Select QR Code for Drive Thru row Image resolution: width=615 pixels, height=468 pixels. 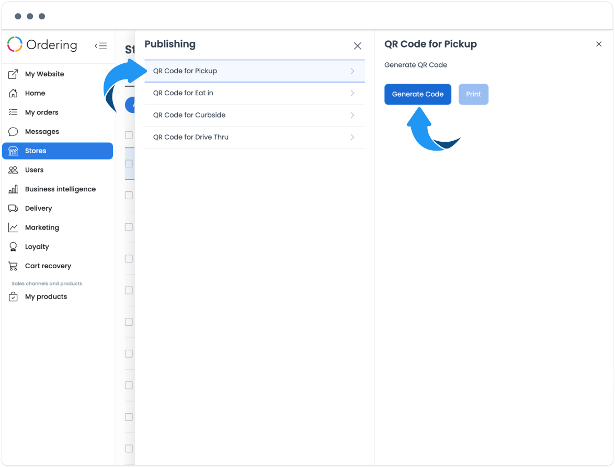click(255, 137)
